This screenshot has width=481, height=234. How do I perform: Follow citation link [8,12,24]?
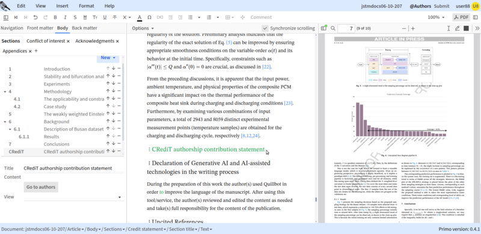[251, 136]
